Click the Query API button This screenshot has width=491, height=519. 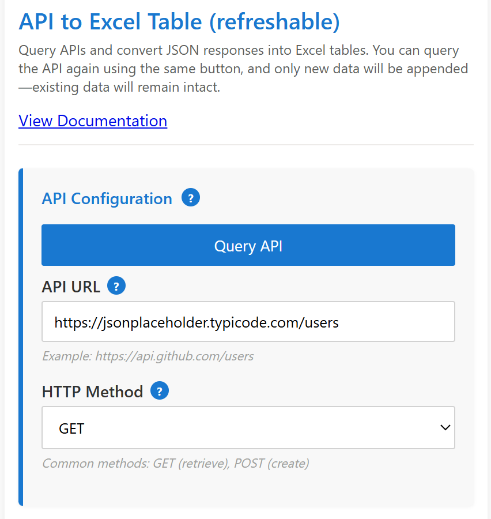click(x=248, y=245)
